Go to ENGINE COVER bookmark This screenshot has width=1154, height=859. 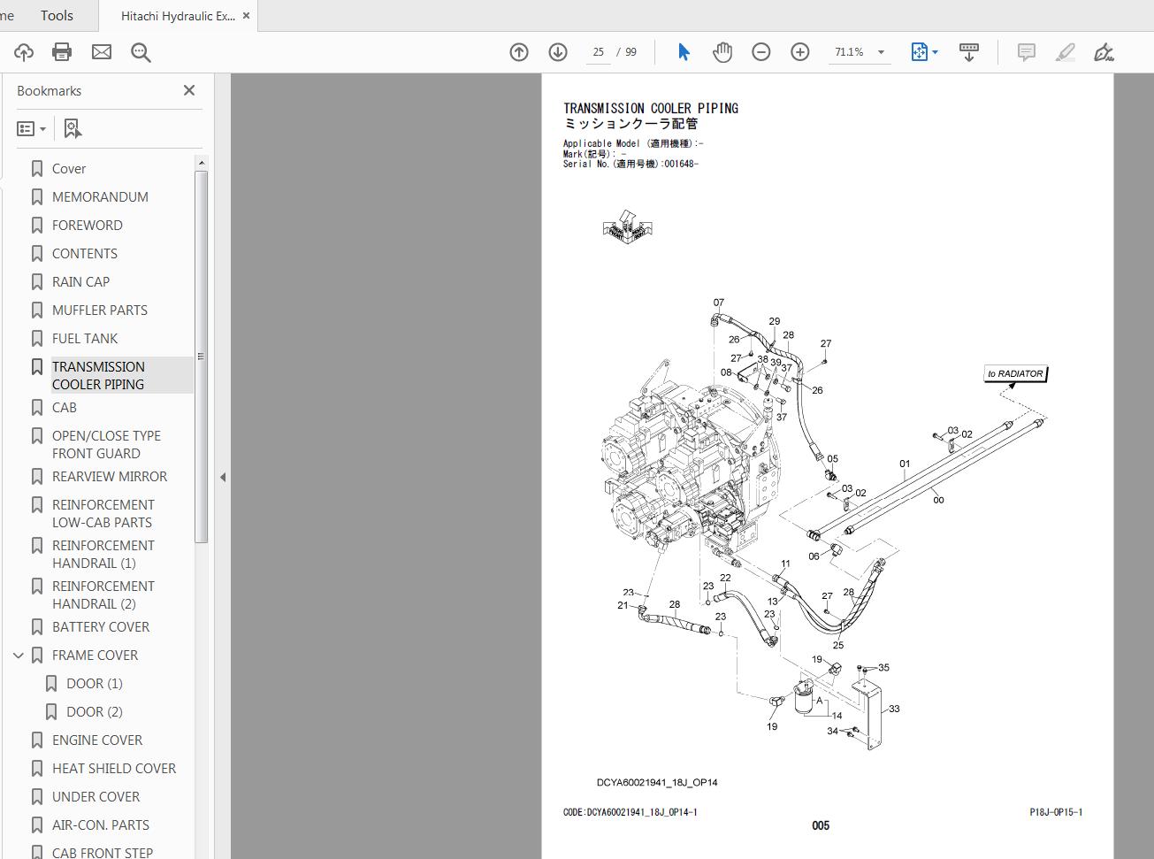97,740
